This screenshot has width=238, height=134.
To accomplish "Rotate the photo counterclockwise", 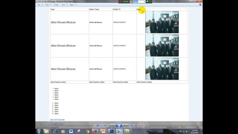I will (132, 125).
